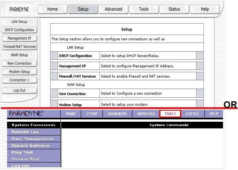Click Firewall/NAT Services link in Setup table
Viewport: 238px width, 170px height.
coord(77,77)
